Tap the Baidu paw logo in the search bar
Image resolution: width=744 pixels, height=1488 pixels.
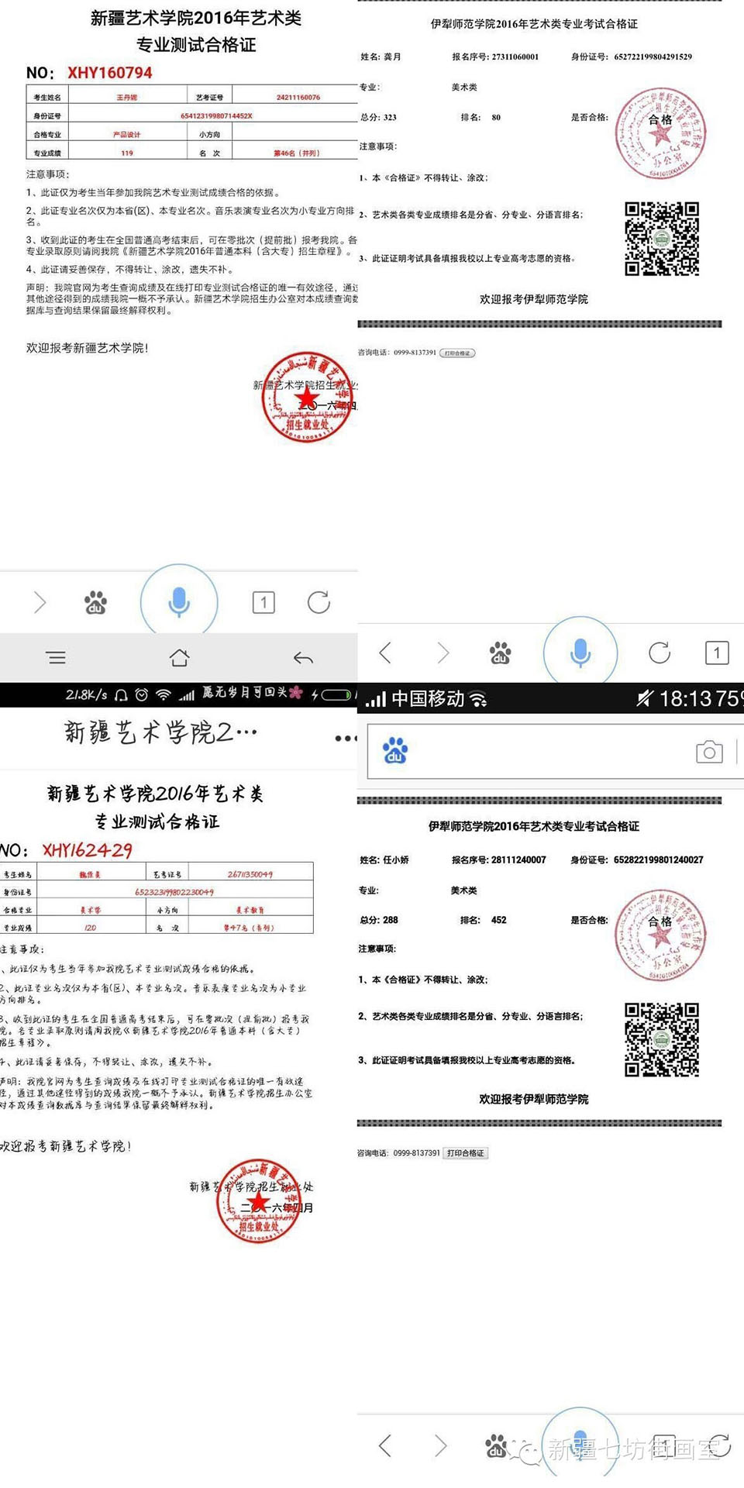pyautogui.click(x=395, y=751)
